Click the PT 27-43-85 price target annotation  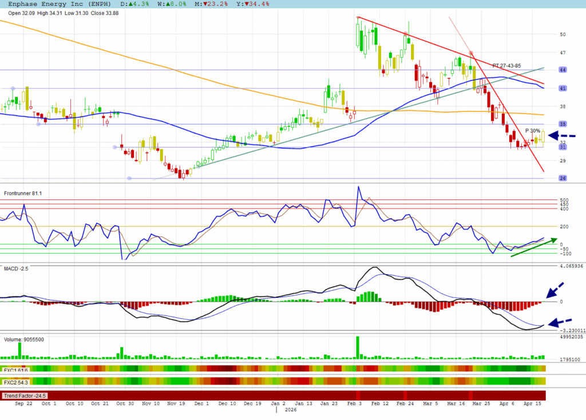pos(506,66)
